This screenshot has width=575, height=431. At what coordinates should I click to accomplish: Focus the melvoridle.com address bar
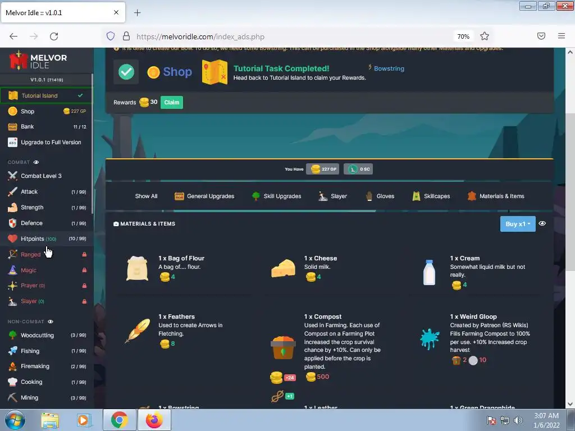(x=200, y=36)
